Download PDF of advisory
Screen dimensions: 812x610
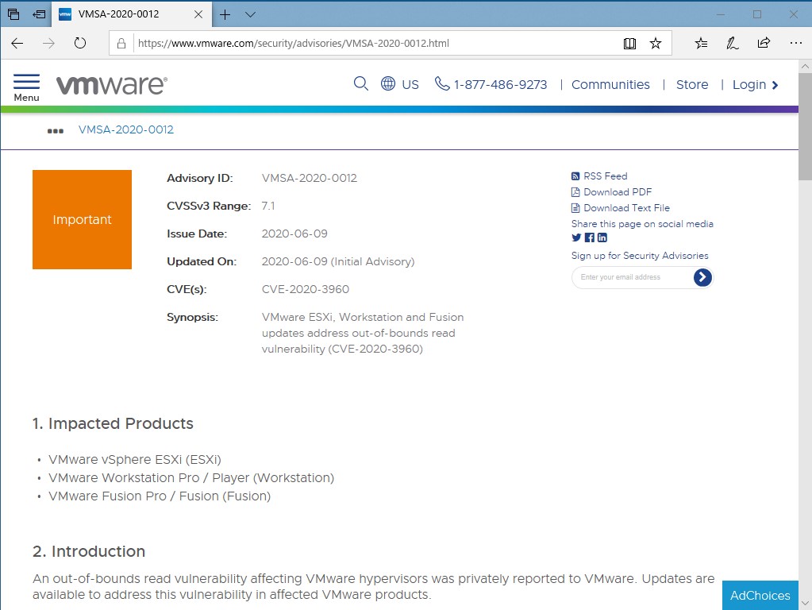[612, 192]
